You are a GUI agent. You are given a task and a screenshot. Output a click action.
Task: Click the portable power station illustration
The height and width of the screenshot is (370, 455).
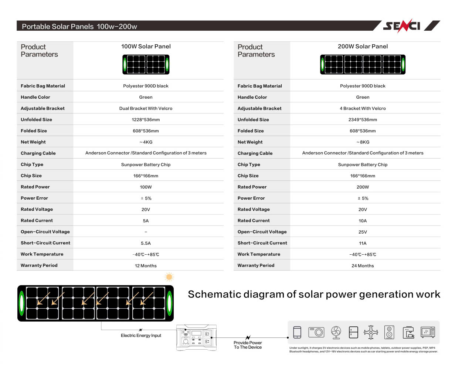(196, 338)
